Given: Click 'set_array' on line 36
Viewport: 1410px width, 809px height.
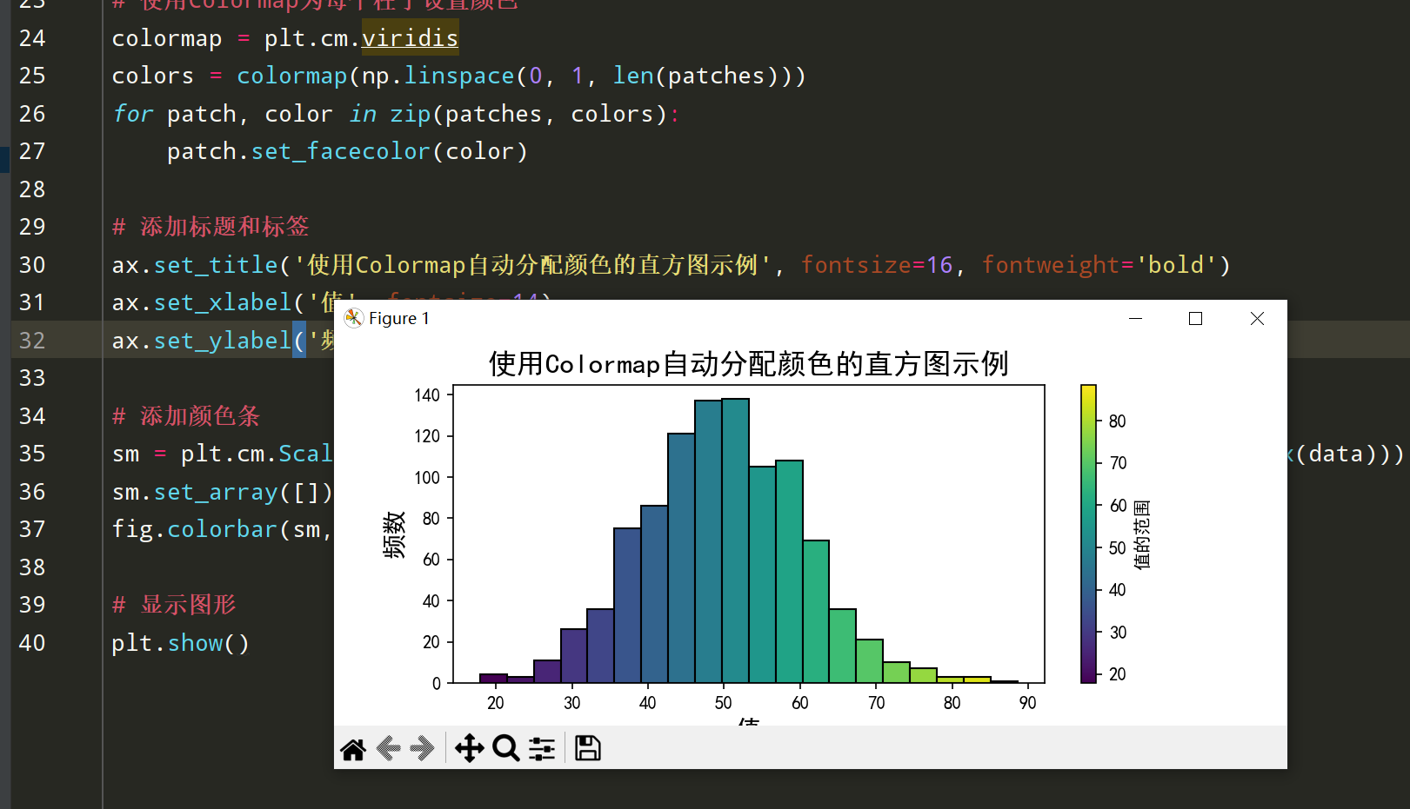Looking at the screenshot, I should [216, 492].
